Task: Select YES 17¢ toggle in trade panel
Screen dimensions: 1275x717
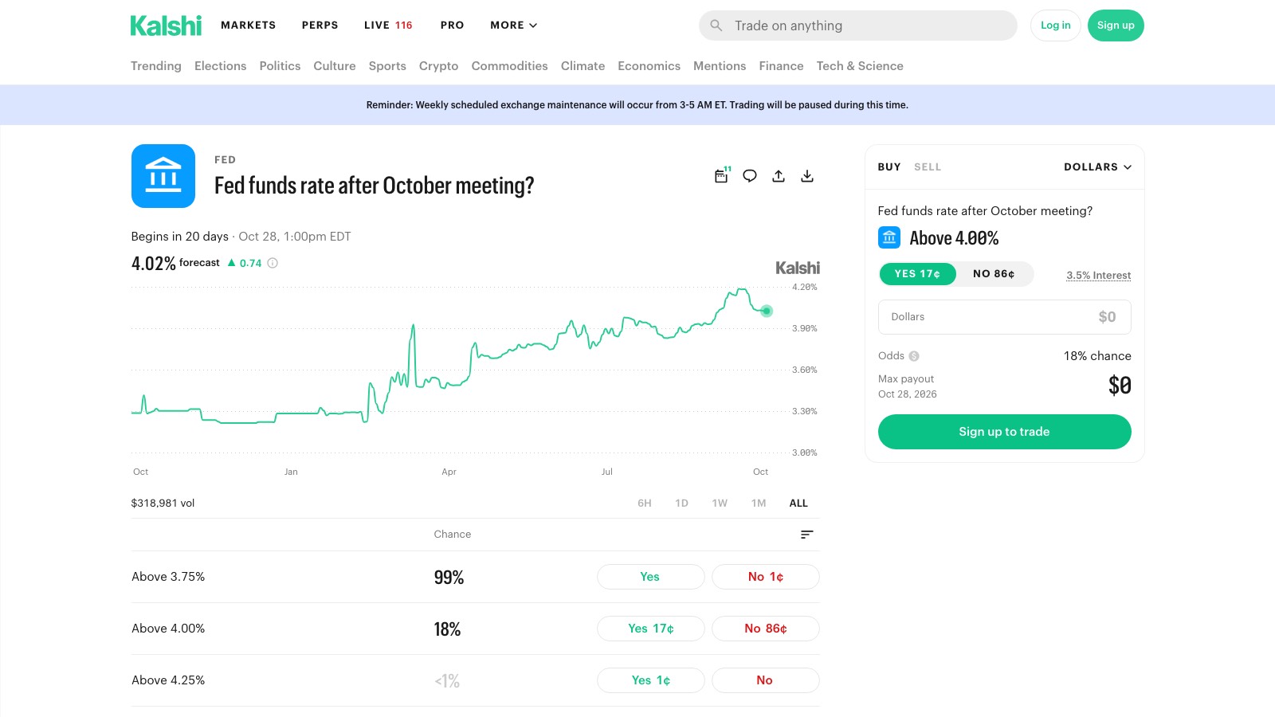Action: (x=917, y=274)
